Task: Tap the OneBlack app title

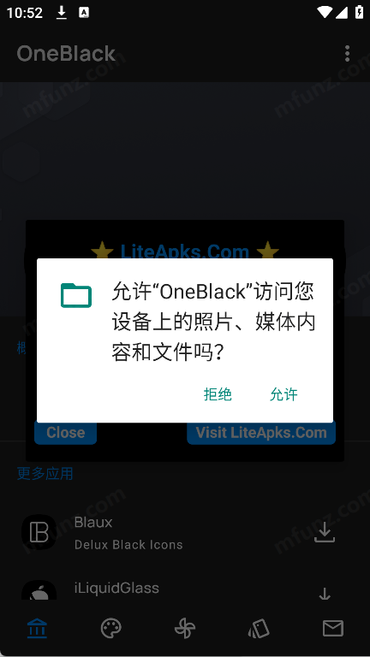Action: coord(66,54)
